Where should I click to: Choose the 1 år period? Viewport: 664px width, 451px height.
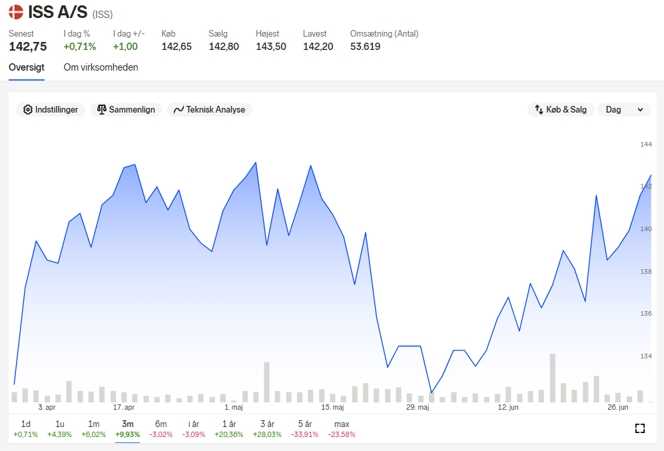pyautogui.click(x=228, y=428)
